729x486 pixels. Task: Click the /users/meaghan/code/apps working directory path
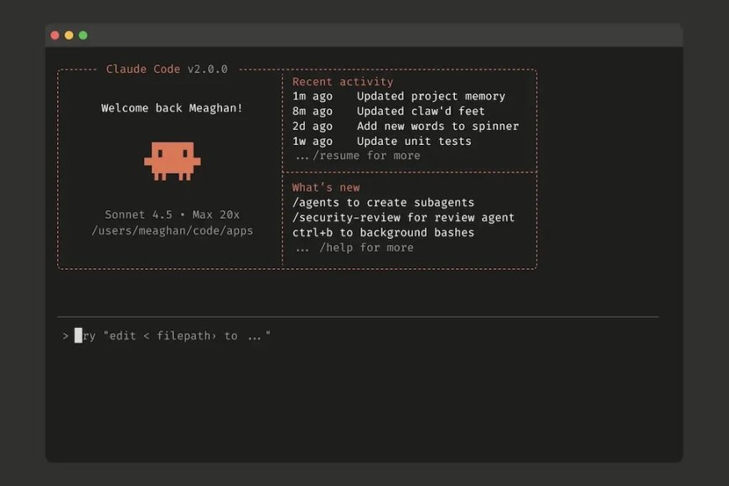(x=173, y=230)
